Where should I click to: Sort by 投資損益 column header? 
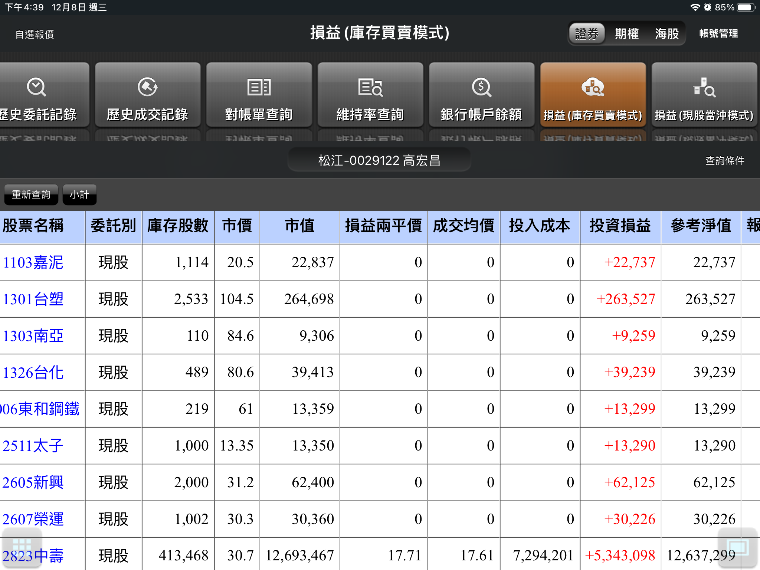coord(620,226)
